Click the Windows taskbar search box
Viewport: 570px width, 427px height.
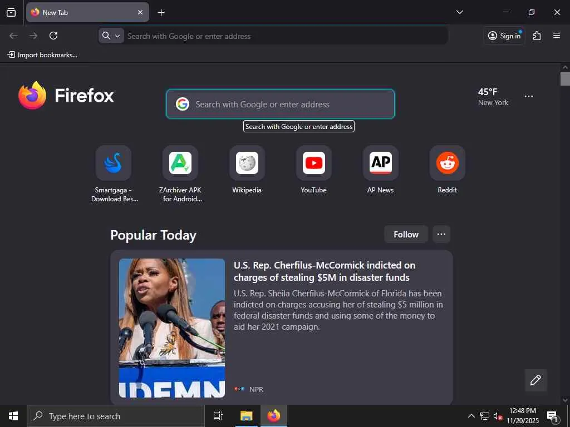pos(116,416)
